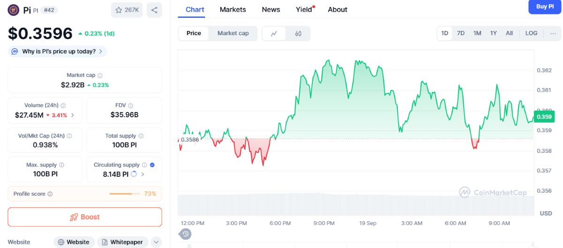563x248 pixels.
Task: Show Volume (24h) info icon
Action: pyautogui.click(x=63, y=106)
